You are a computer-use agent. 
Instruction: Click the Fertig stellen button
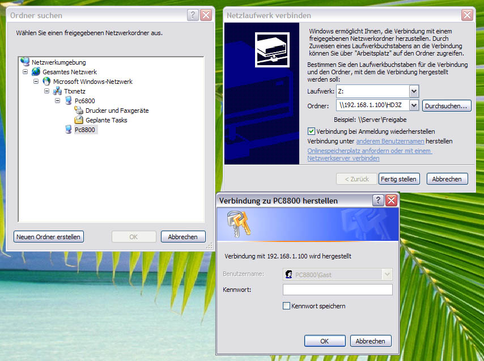[x=399, y=179]
